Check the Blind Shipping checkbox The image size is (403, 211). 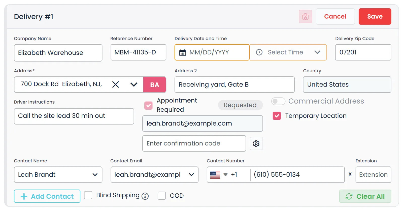click(x=88, y=195)
